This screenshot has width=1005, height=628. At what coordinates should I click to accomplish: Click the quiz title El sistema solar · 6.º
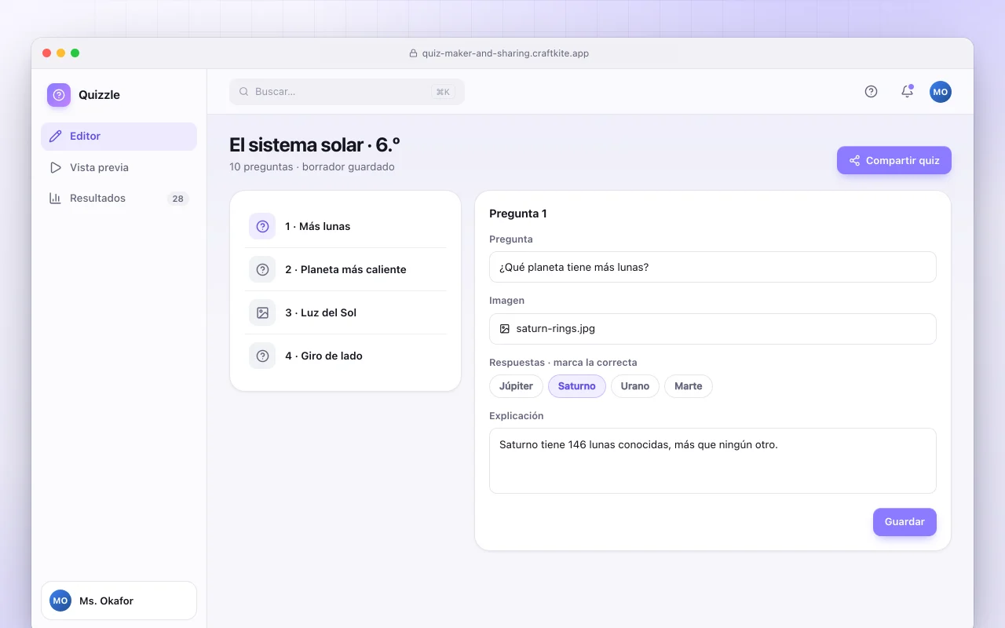315,145
